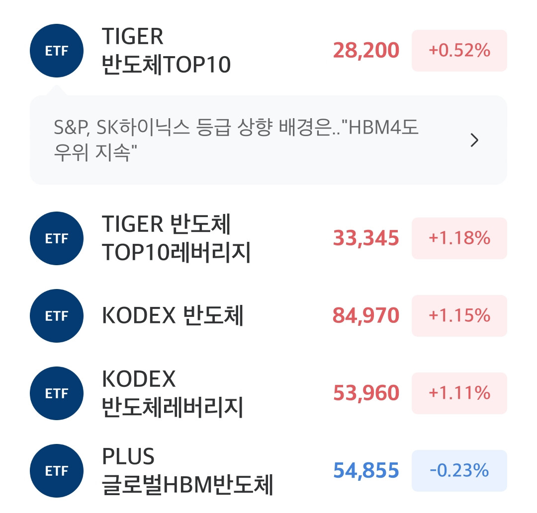Tap the blue -0.23% change badge
Screen dimensions: 537x513
pyautogui.click(x=459, y=471)
